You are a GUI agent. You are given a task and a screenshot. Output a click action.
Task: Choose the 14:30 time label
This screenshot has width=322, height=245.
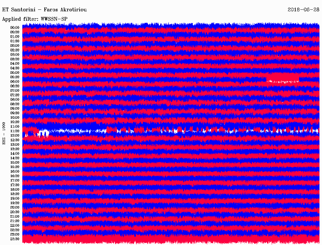[14, 158]
